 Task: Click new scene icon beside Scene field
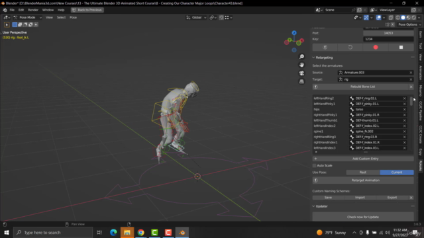(x=359, y=10)
